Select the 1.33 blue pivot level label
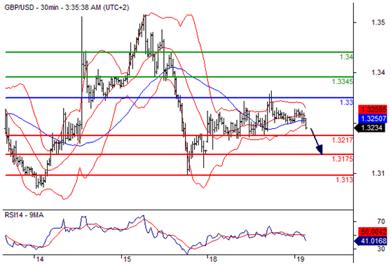This screenshot has width=391, height=265. [346, 102]
